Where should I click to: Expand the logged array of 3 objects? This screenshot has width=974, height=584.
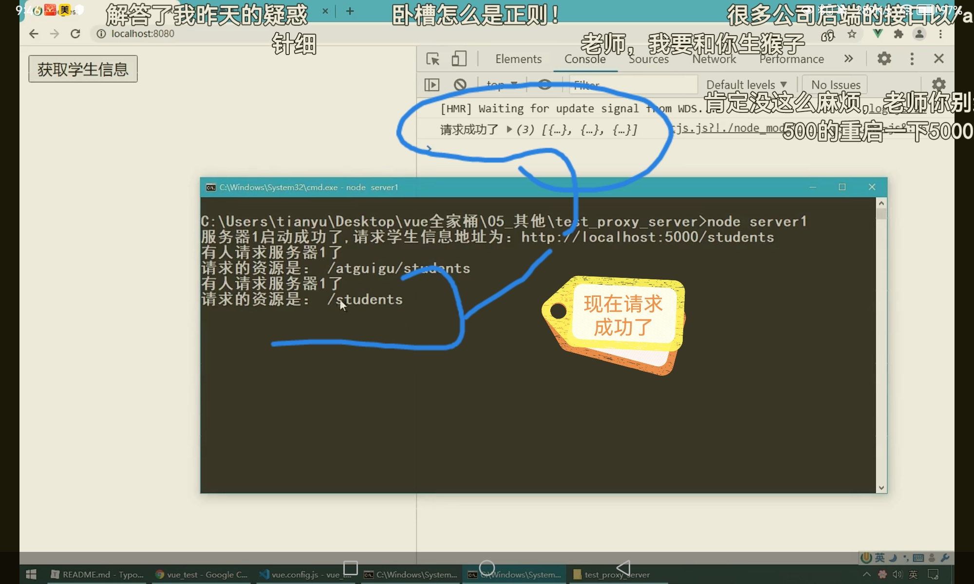[509, 129]
